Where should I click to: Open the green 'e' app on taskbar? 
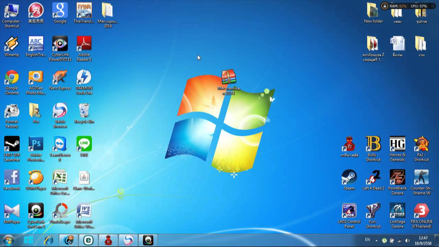pos(88,240)
